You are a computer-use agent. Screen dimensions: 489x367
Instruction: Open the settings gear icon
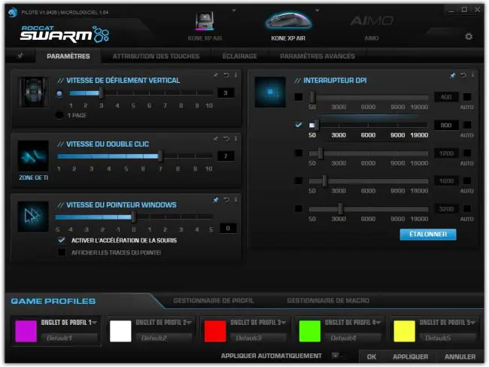click(x=469, y=37)
